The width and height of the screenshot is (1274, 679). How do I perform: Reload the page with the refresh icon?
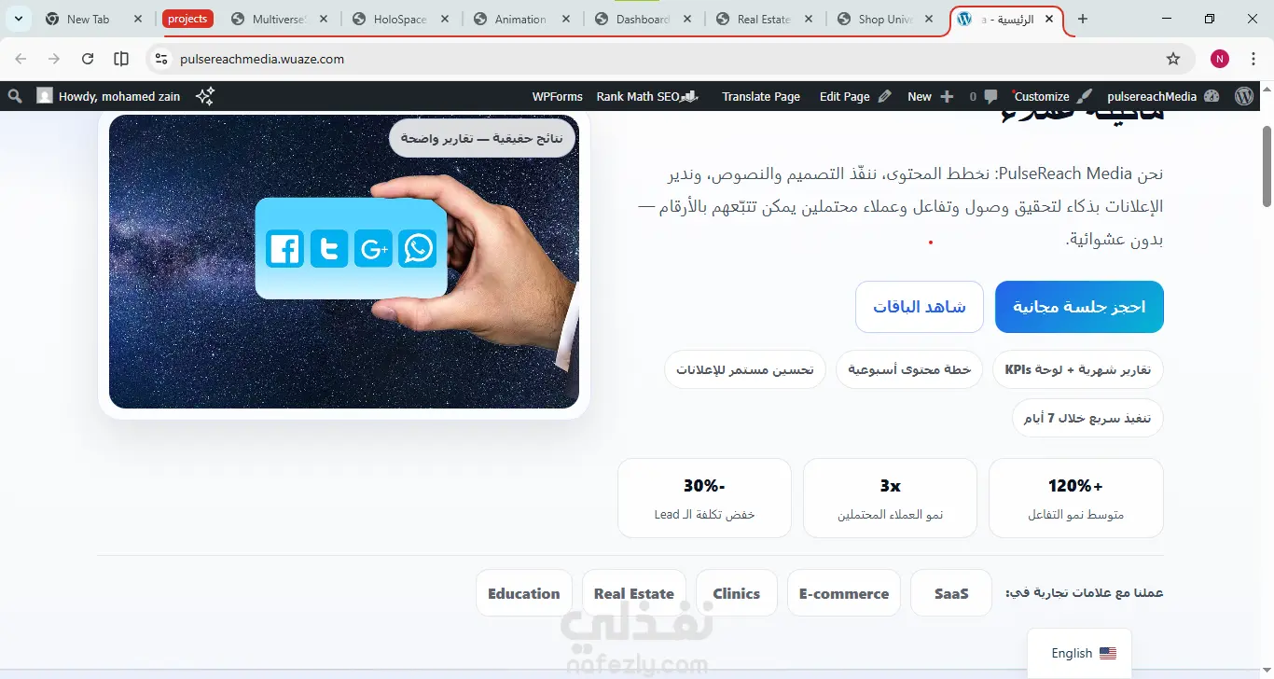[88, 59]
